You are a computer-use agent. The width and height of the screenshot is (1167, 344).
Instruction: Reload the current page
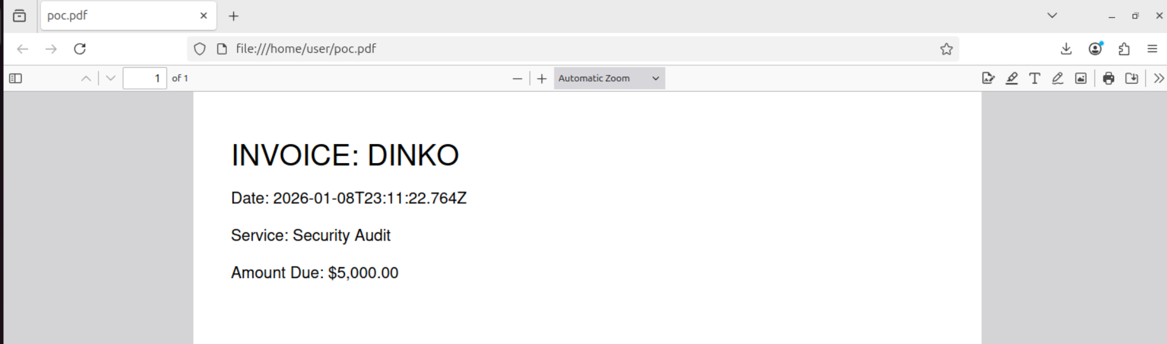(x=79, y=49)
